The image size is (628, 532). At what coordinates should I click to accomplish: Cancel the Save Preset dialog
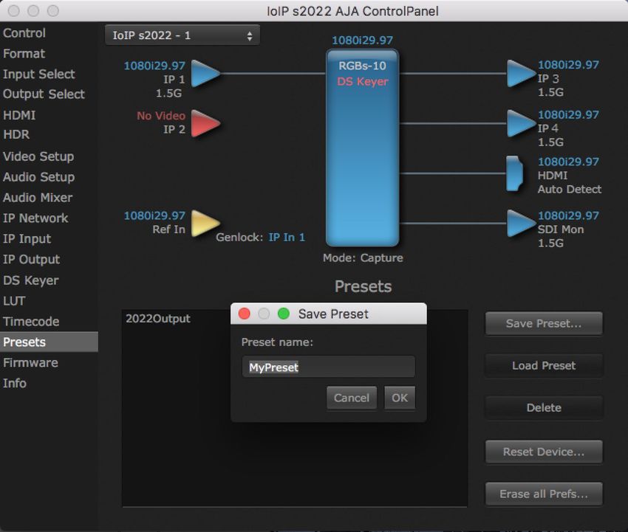[352, 398]
